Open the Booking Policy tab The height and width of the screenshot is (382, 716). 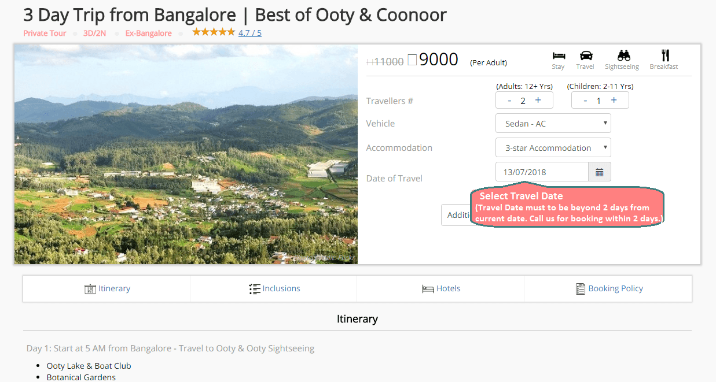coord(608,288)
